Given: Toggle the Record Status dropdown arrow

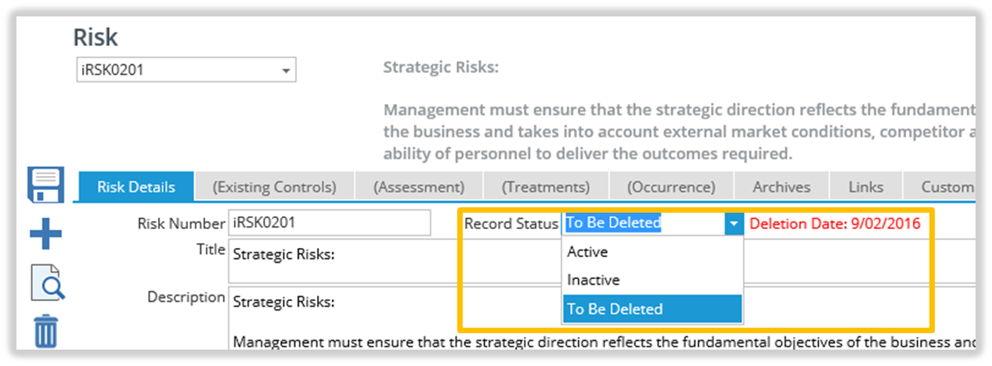Looking at the screenshot, I should tap(734, 224).
